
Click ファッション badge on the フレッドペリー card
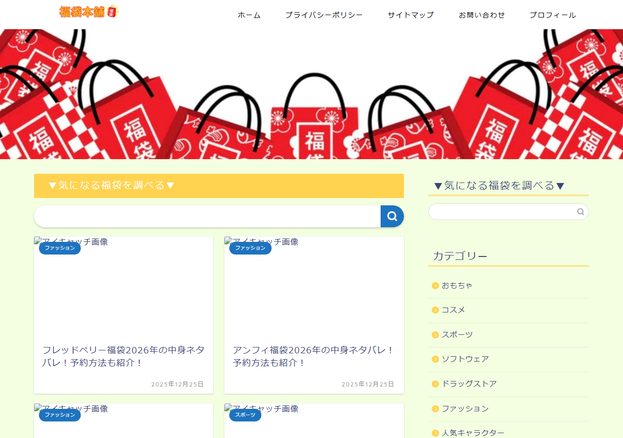pos(60,248)
